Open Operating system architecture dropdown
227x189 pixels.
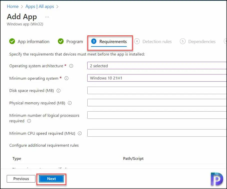[157, 65]
